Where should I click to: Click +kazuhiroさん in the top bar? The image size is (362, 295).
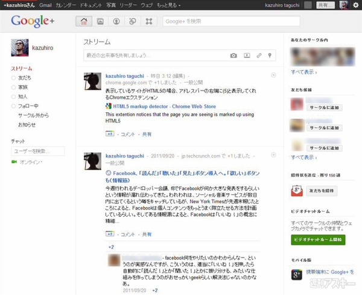tap(19, 5)
